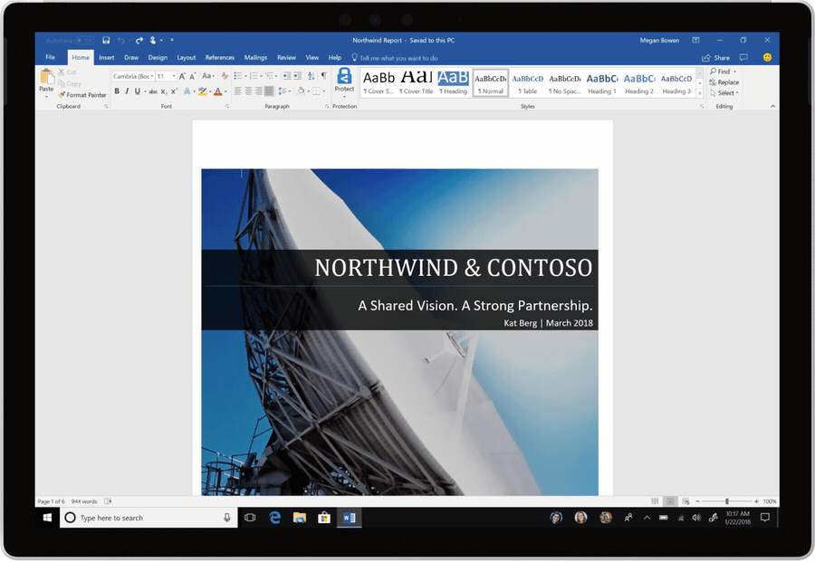Click the Word icon on taskbar

coord(349,518)
